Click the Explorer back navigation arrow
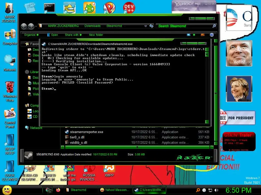Viewport: 261px width, 195px height. (24, 26)
